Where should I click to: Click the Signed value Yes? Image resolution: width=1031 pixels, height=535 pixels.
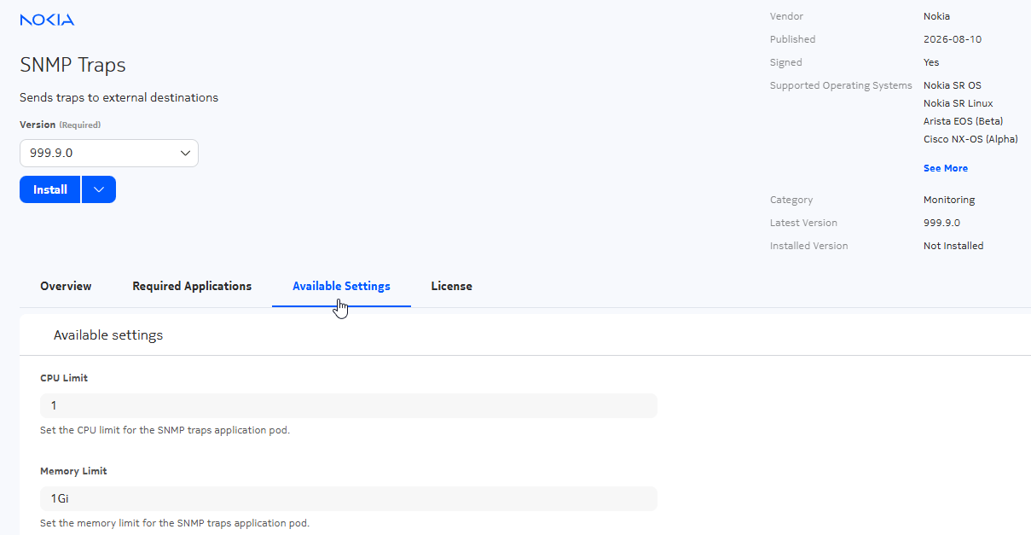(931, 62)
